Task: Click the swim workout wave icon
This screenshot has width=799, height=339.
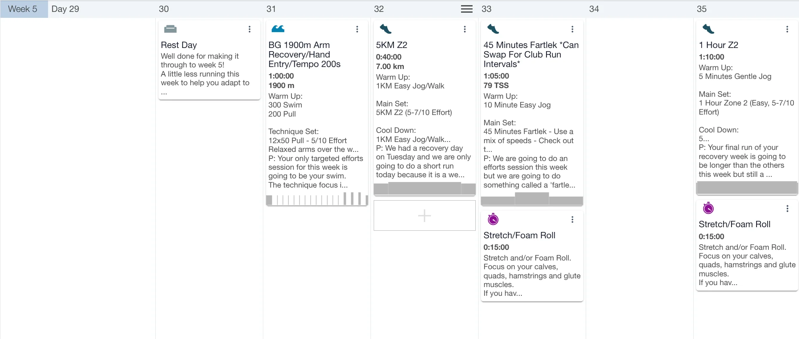Action: (278, 29)
